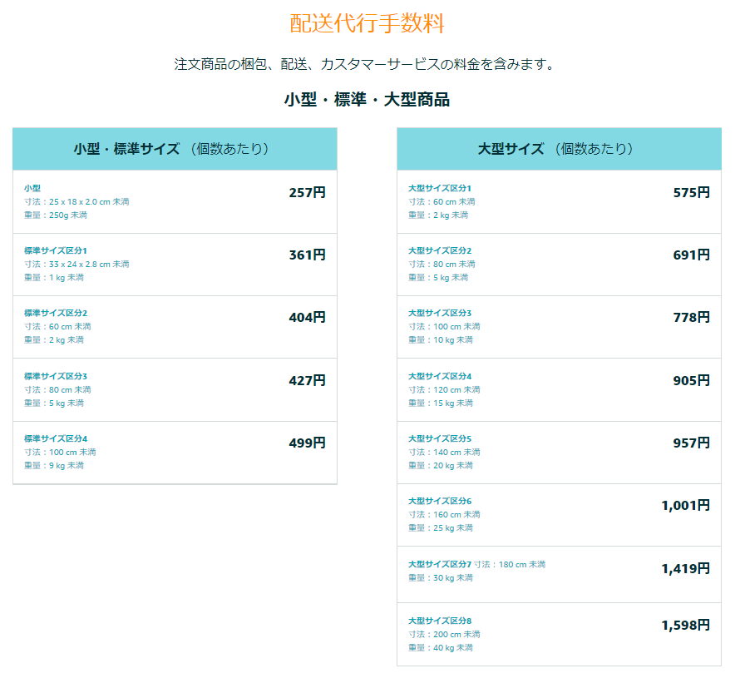Click the 小型 size label

pos(32,189)
